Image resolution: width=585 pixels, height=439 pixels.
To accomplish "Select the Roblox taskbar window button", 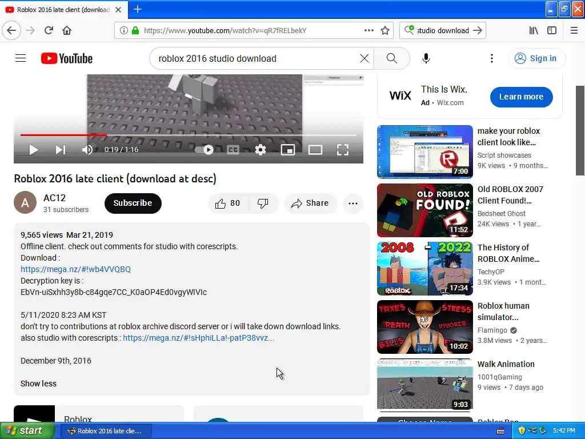I will pos(106,431).
